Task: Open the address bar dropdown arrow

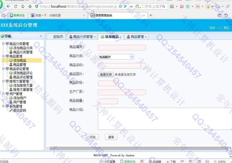Action: click(131, 6)
